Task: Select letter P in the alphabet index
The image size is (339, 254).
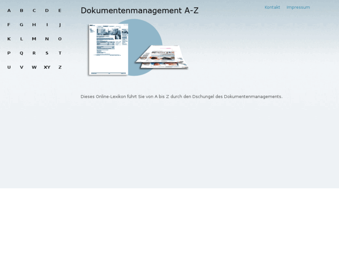Action: tap(9, 53)
